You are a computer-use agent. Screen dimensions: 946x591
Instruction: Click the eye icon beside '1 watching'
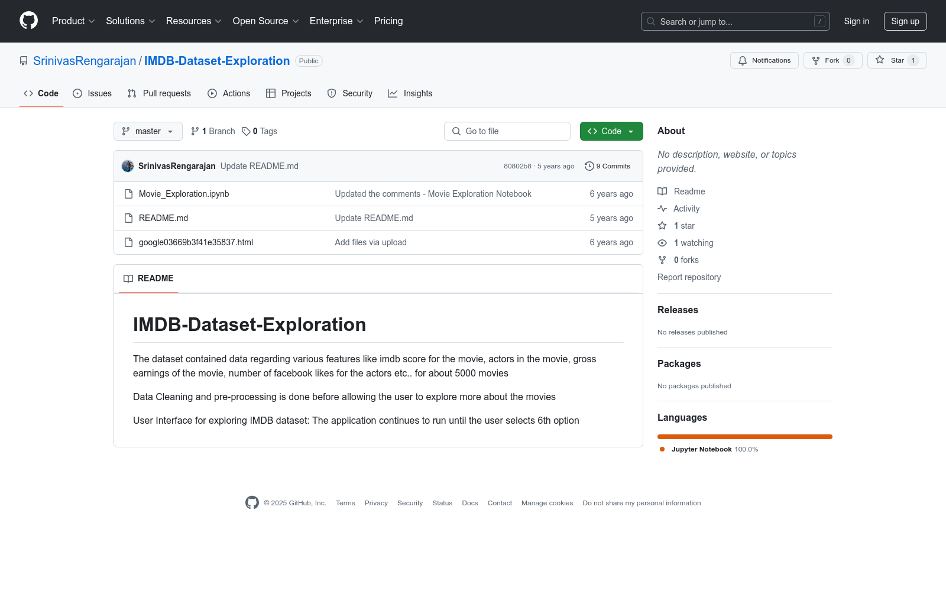[662, 243]
